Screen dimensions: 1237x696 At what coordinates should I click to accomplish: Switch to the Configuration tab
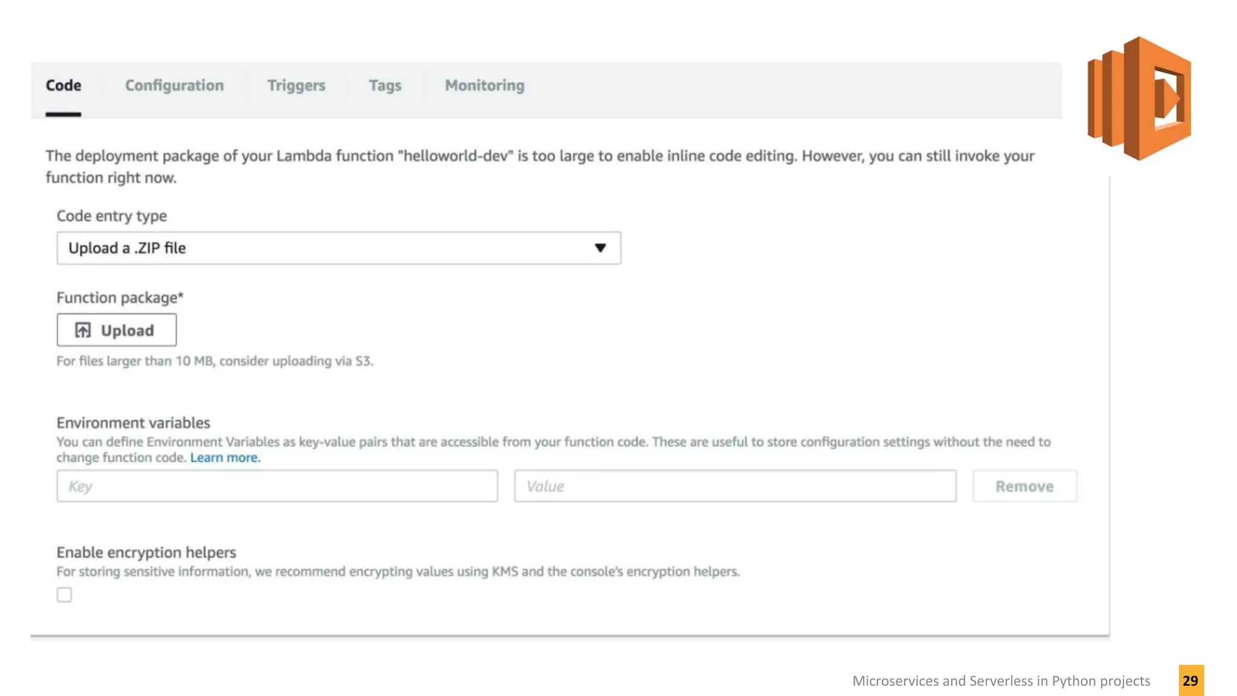(x=174, y=86)
